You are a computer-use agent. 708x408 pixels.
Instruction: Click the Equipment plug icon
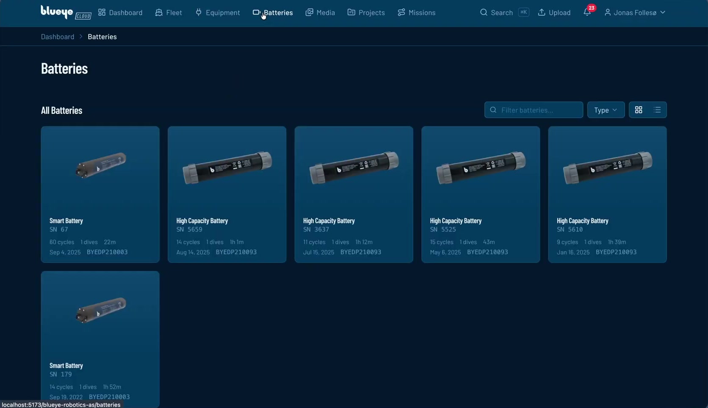199,12
